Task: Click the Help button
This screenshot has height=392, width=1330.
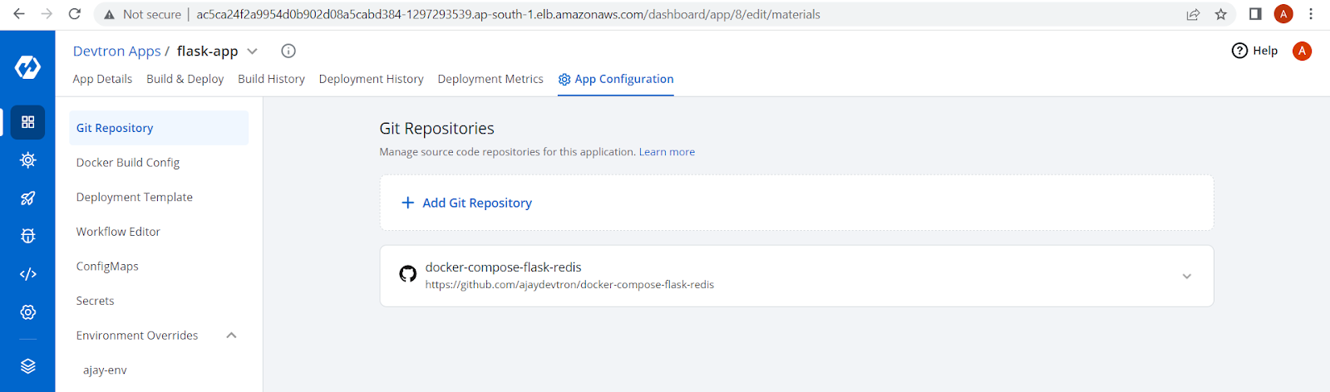Action: tap(1254, 51)
